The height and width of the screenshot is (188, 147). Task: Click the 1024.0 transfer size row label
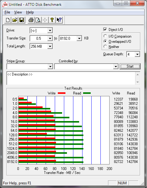[x=12, y=149]
